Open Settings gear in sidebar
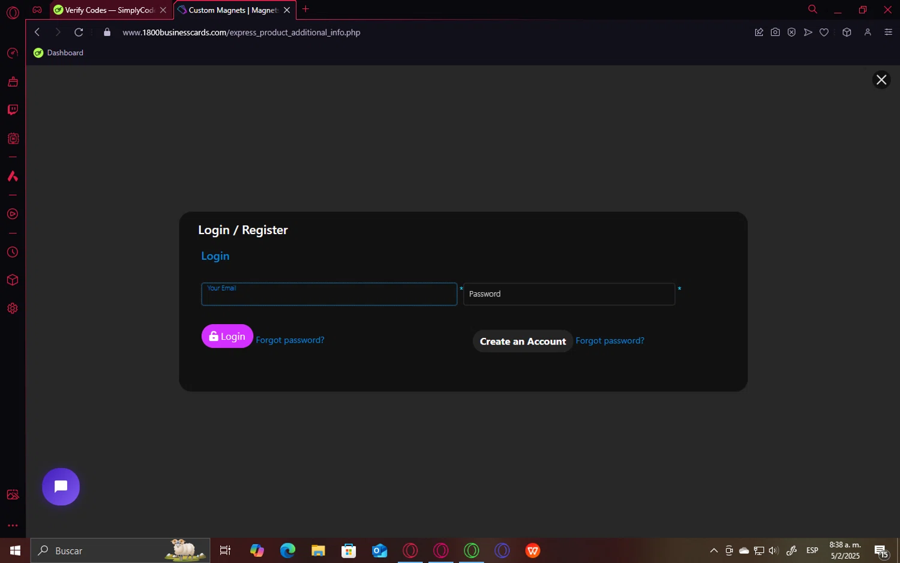 pyautogui.click(x=13, y=309)
